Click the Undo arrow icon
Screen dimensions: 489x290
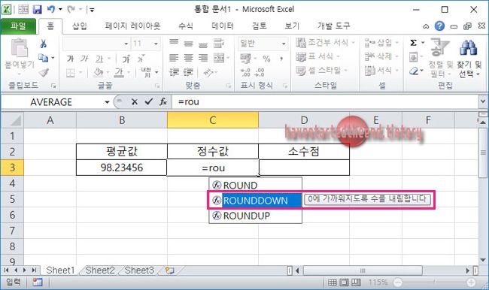coord(51,9)
